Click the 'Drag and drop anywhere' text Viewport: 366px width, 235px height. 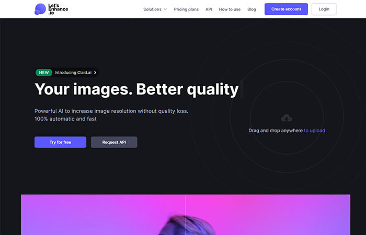(x=276, y=131)
